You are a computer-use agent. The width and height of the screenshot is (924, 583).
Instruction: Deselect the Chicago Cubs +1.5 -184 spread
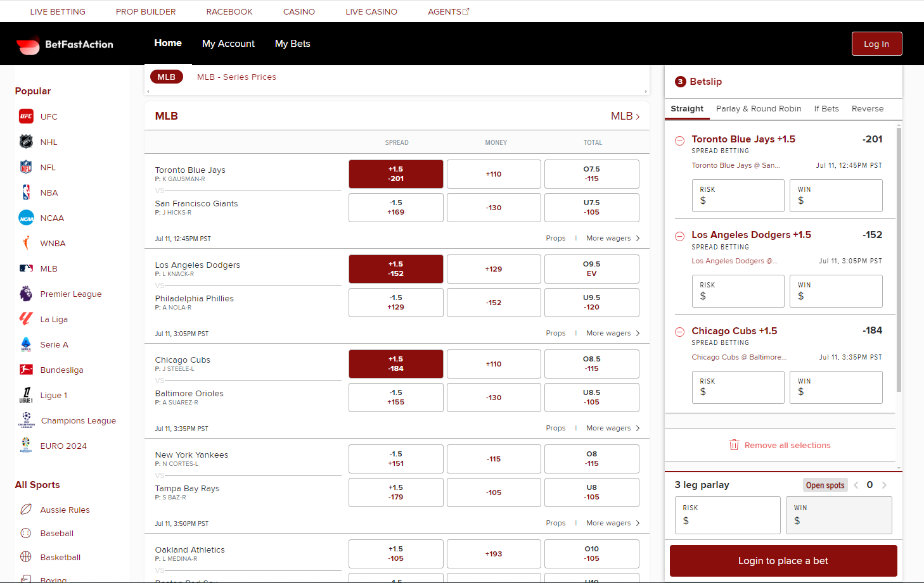point(396,364)
